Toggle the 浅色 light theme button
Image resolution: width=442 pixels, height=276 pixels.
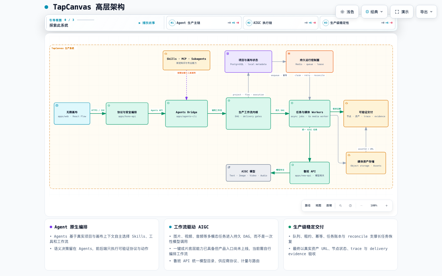coord(347,12)
